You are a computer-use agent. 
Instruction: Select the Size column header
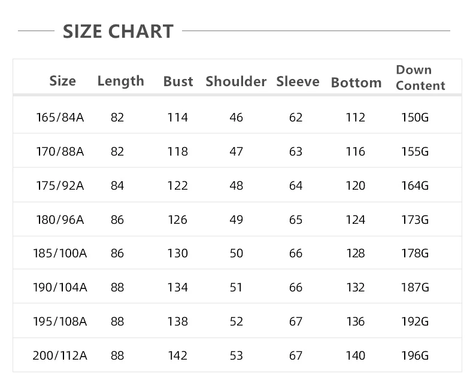(62, 81)
